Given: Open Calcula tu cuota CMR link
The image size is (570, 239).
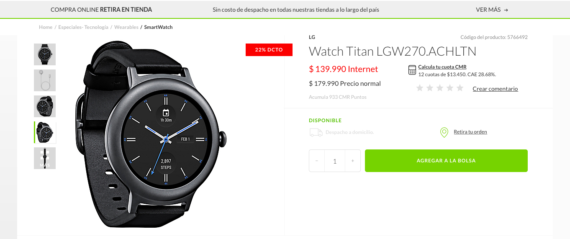Looking at the screenshot, I should tap(442, 67).
